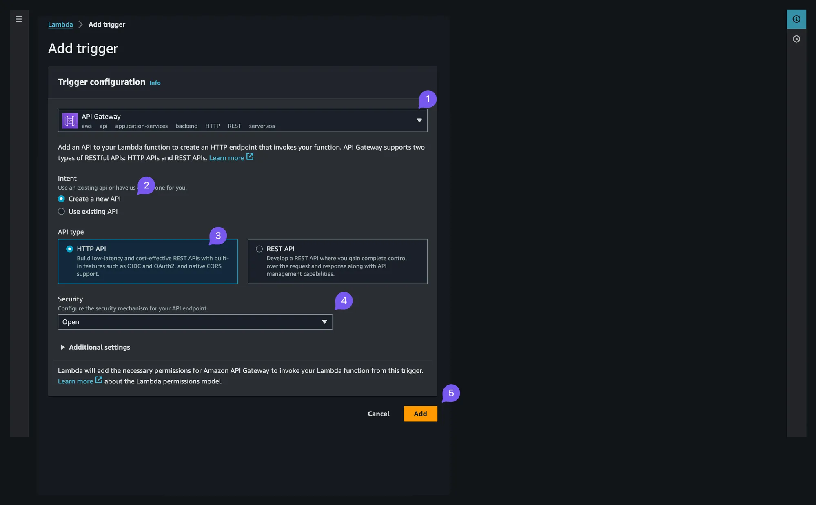This screenshot has width=816, height=505.
Task: Click the hexagon icon below the info panel icon
Action: click(x=796, y=39)
